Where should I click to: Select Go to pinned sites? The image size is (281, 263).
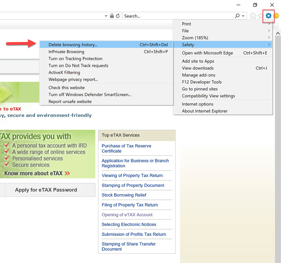pos(223,89)
